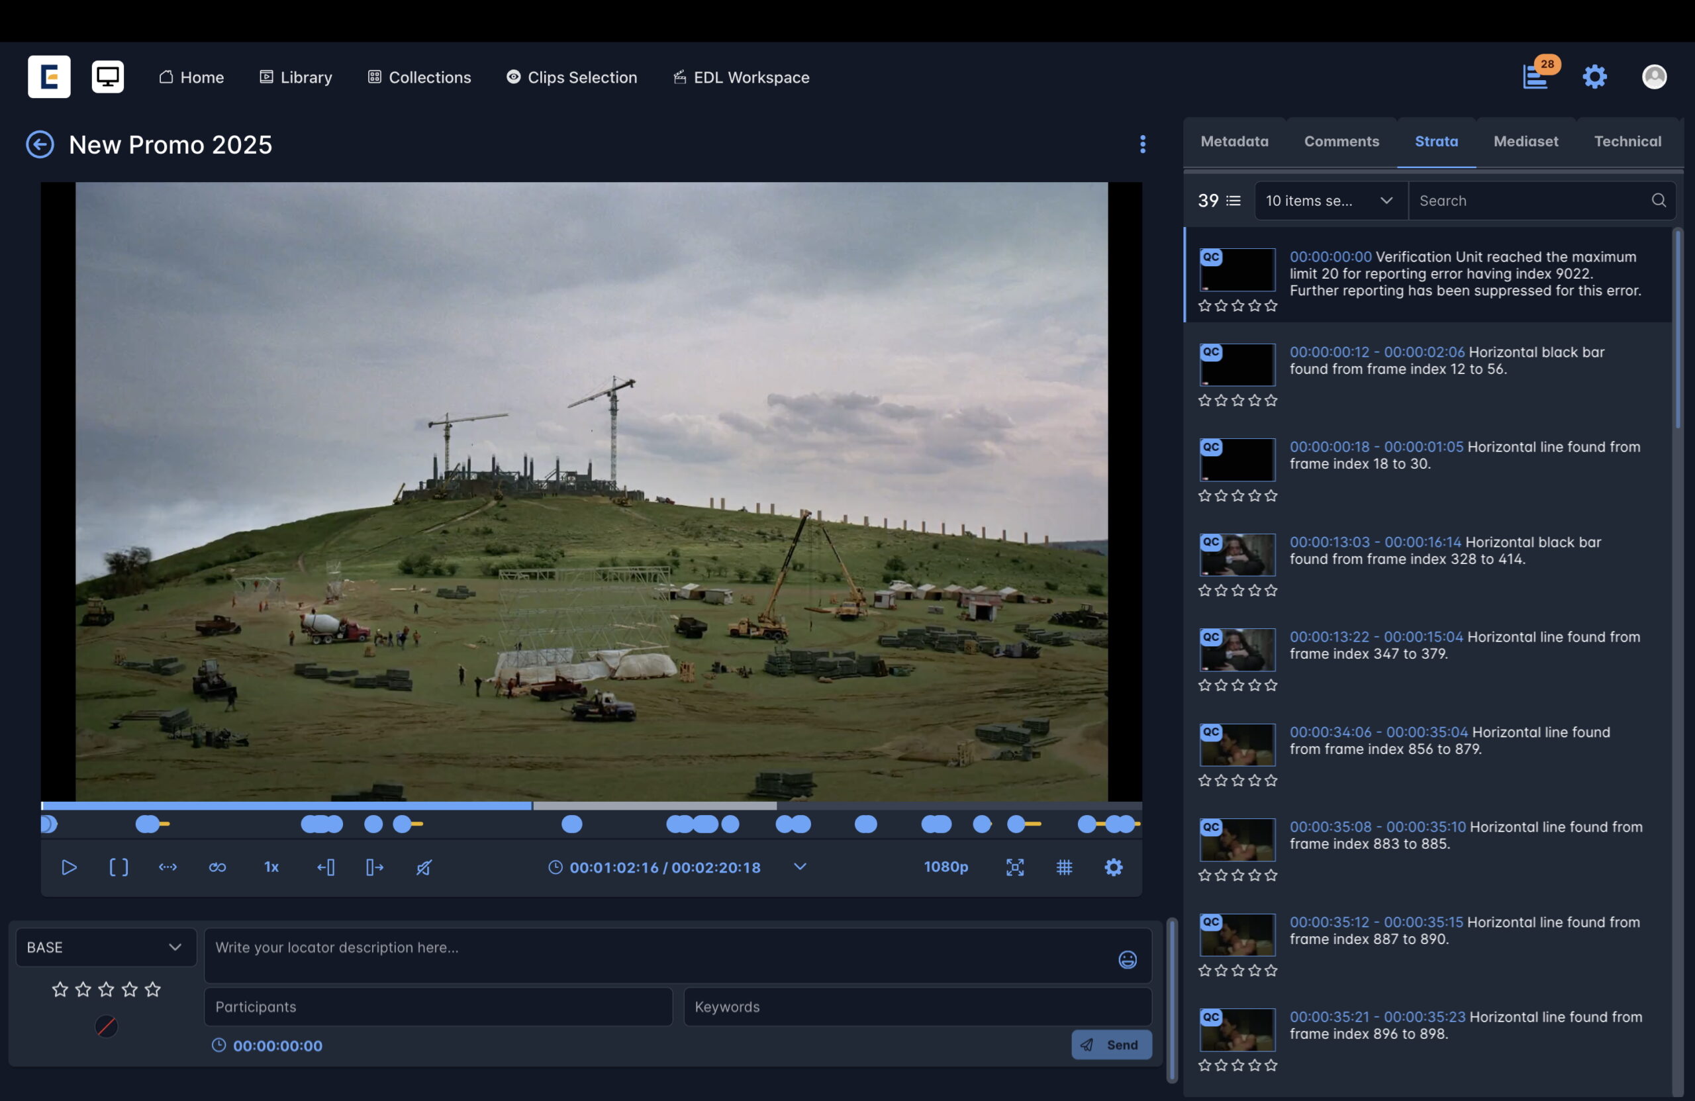Toggle the mute audio icon in player
1695x1101 pixels.
tap(424, 867)
